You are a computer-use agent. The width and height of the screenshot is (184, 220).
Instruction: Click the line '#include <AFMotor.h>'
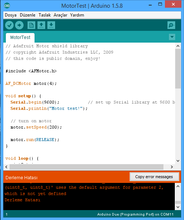[x=31, y=71]
